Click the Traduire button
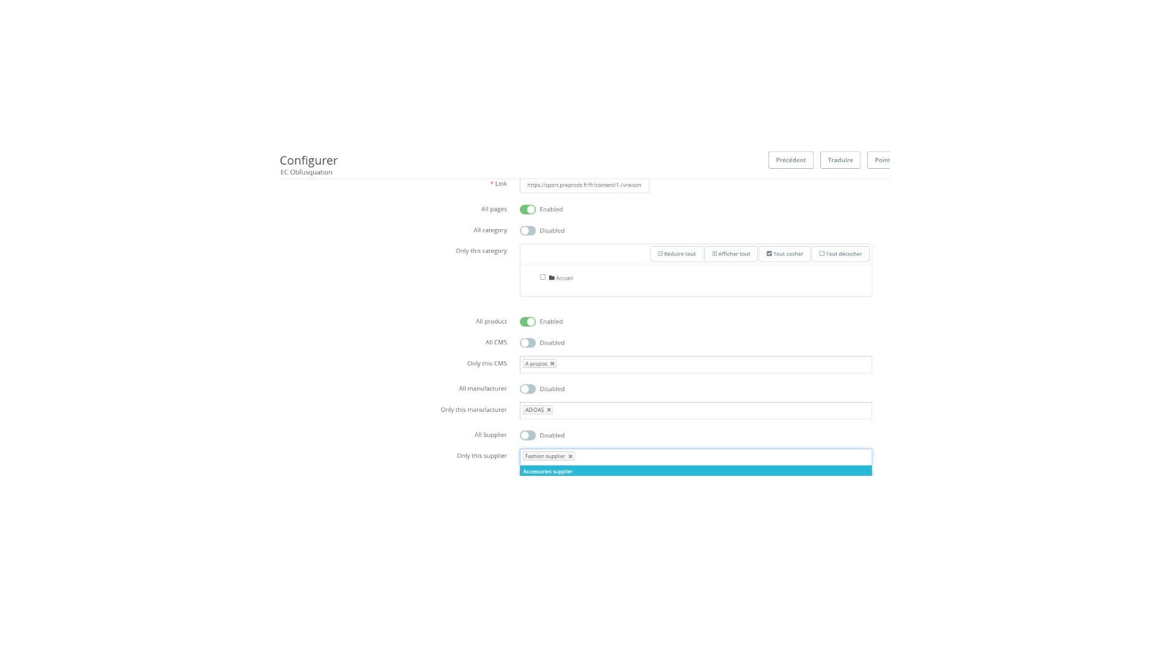The width and height of the screenshot is (1170, 658). point(840,160)
